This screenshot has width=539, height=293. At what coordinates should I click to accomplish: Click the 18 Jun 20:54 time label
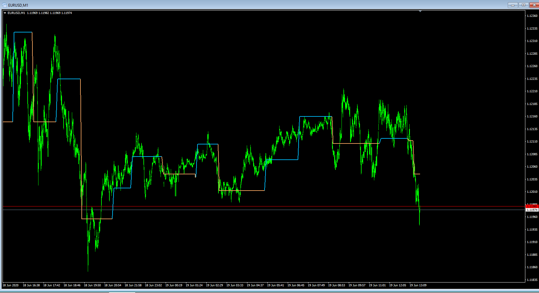click(113, 285)
